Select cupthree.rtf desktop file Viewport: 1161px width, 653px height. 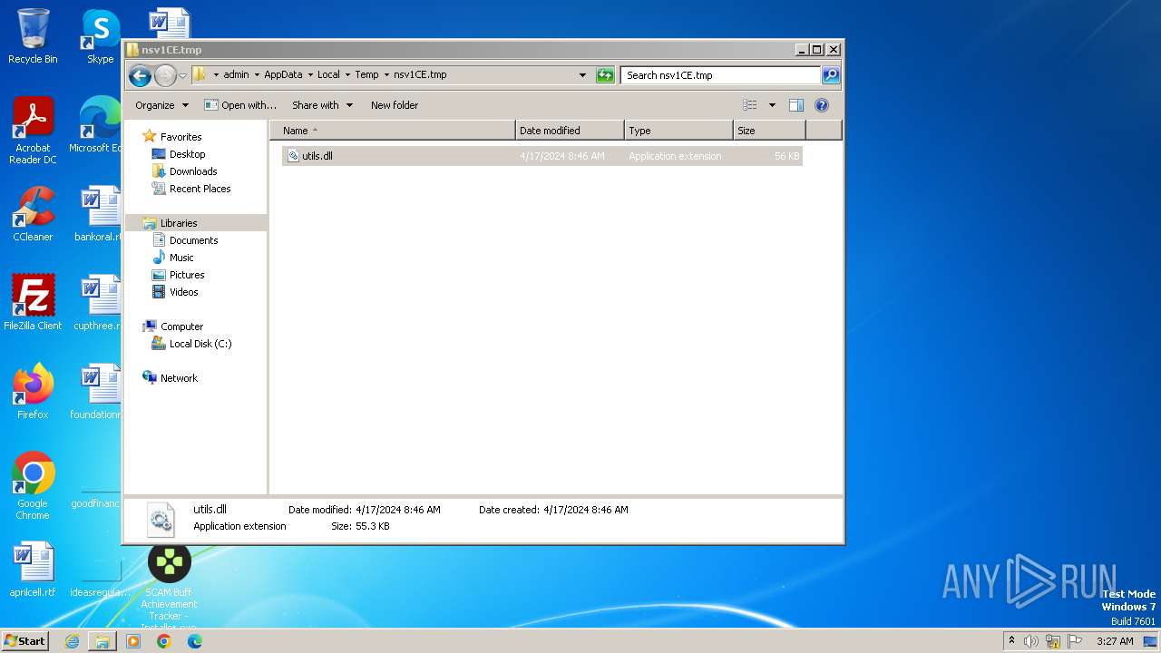pos(98,303)
